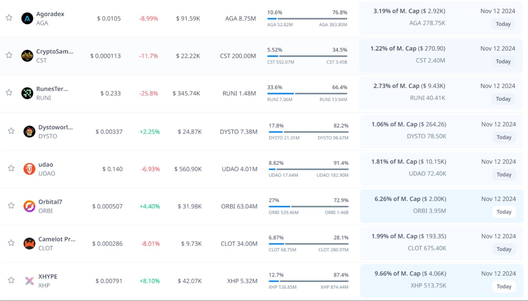Select the DYSTO 1.06% of M. Cap cell

point(409,124)
